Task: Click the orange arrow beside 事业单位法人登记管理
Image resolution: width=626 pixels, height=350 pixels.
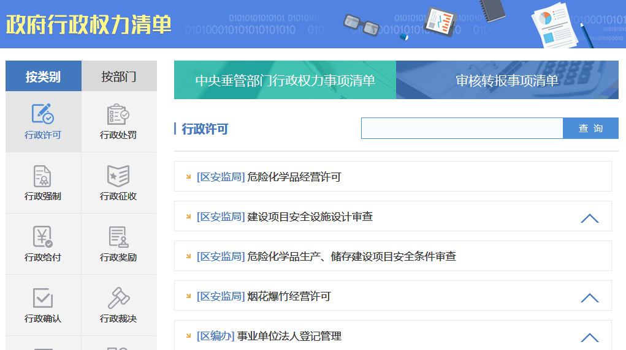Action: [188, 336]
